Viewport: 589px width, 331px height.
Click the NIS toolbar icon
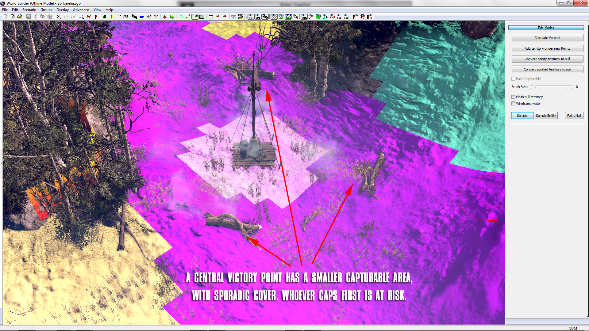coord(149,17)
